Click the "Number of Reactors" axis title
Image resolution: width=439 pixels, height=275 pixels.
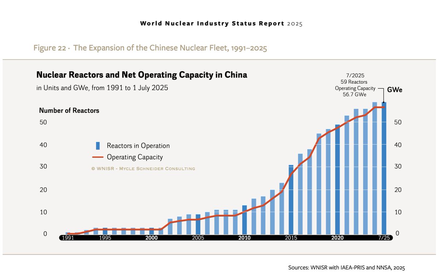69,111
